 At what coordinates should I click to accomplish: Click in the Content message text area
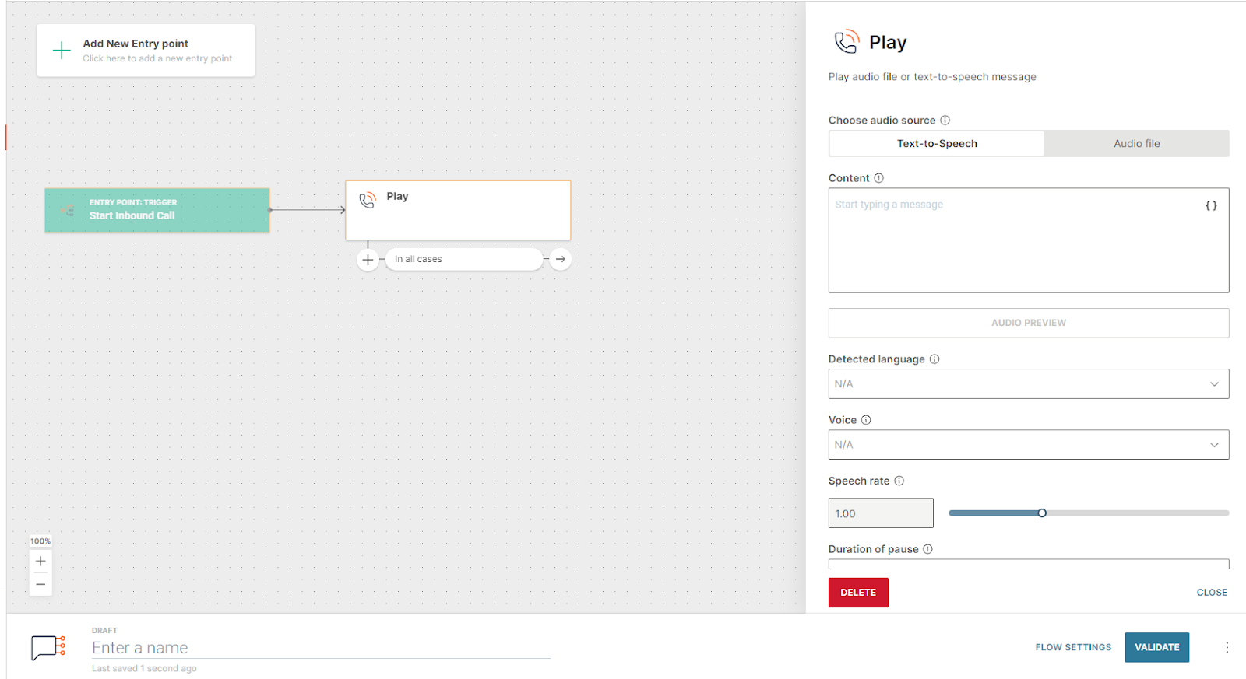click(1029, 240)
